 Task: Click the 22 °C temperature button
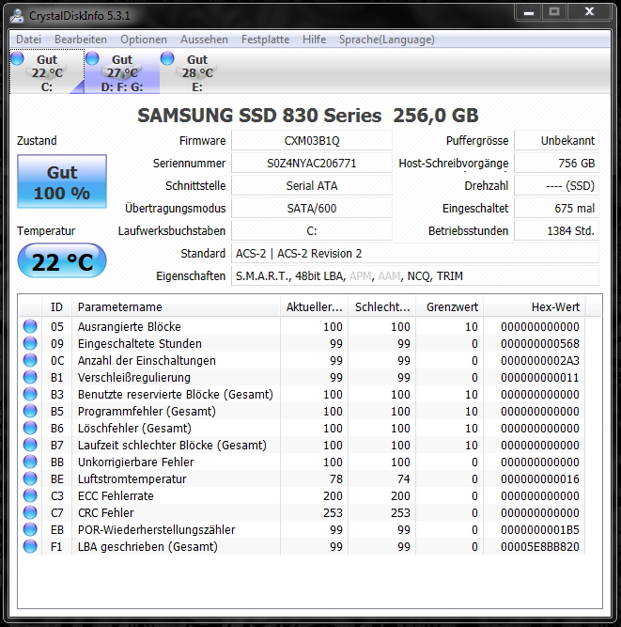pos(62,260)
